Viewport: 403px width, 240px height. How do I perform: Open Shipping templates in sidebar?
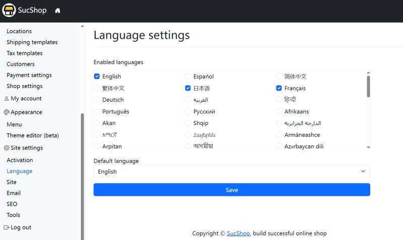pos(32,42)
